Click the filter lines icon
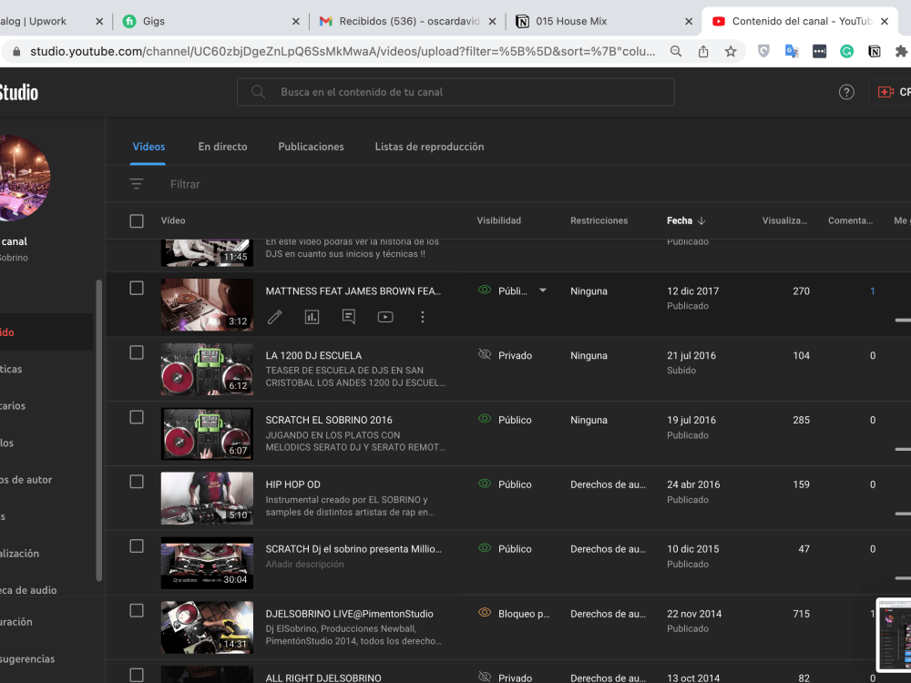Image resolution: width=911 pixels, height=683 pixels. [137, 184]
